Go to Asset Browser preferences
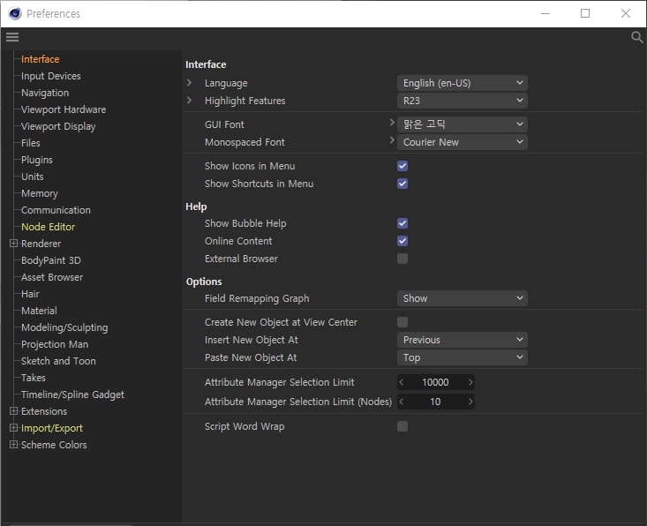Viewport: 647px width, 526px height. (52, 277)
